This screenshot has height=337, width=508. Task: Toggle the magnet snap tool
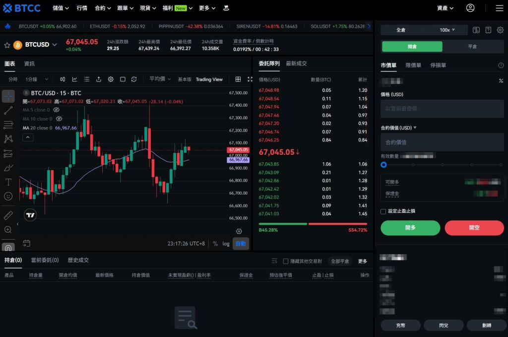(8, 247)
